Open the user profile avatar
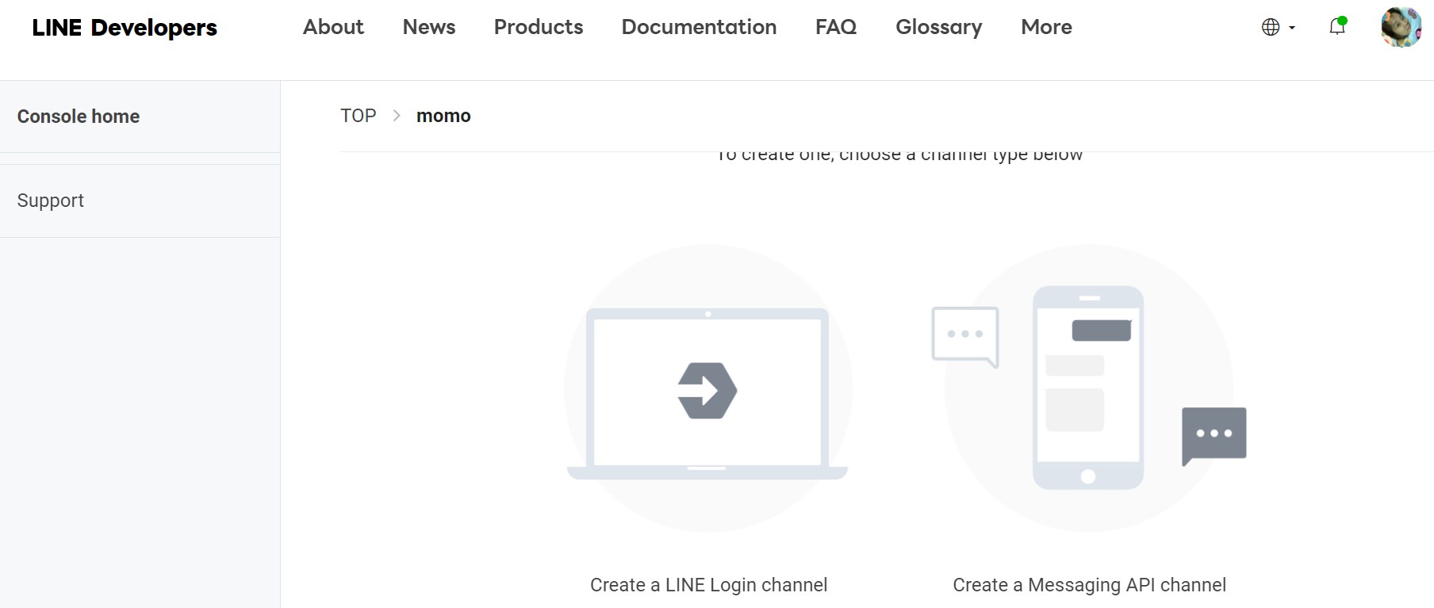1434x608 pixels. coord(1401,27)
